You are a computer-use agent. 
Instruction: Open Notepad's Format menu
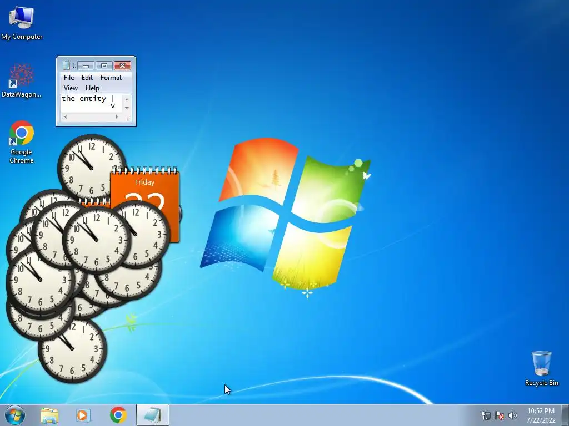click(x=111, y=78)
